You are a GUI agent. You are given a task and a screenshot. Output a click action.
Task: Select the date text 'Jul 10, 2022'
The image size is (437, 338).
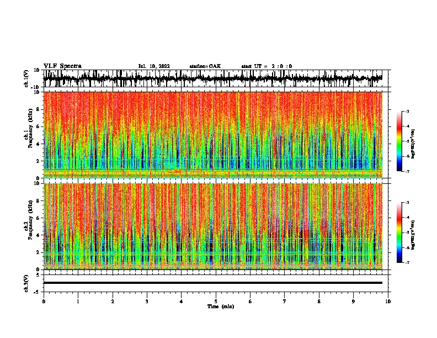154,66
